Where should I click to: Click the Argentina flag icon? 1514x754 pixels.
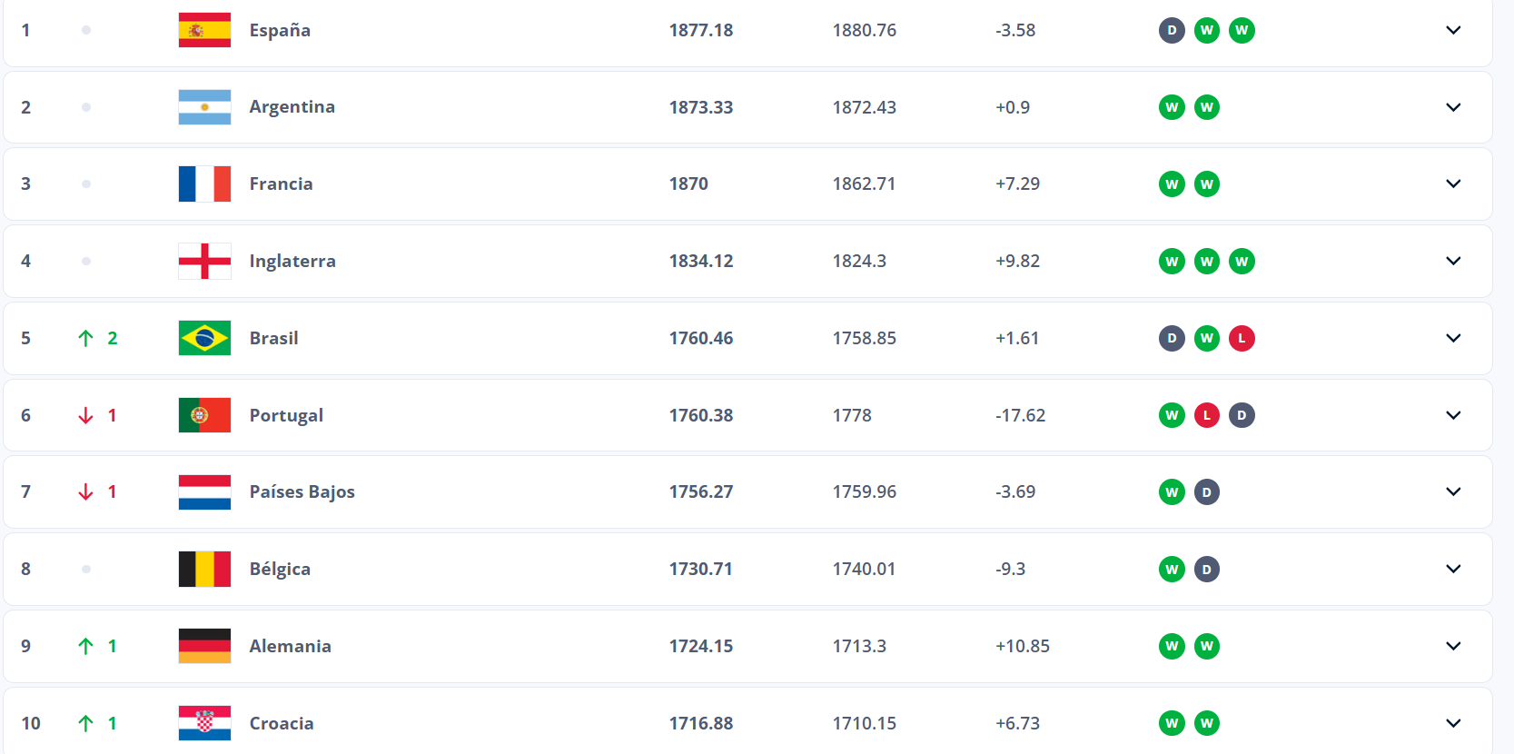pyautogui.click(x=204, y=107)
